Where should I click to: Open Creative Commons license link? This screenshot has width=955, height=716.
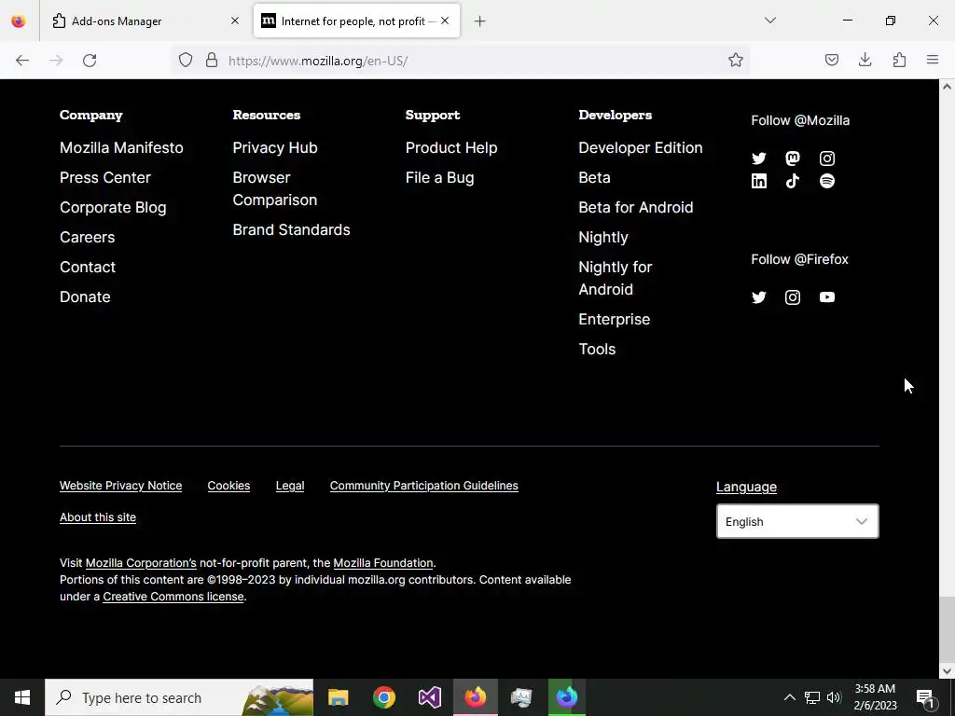173,597
